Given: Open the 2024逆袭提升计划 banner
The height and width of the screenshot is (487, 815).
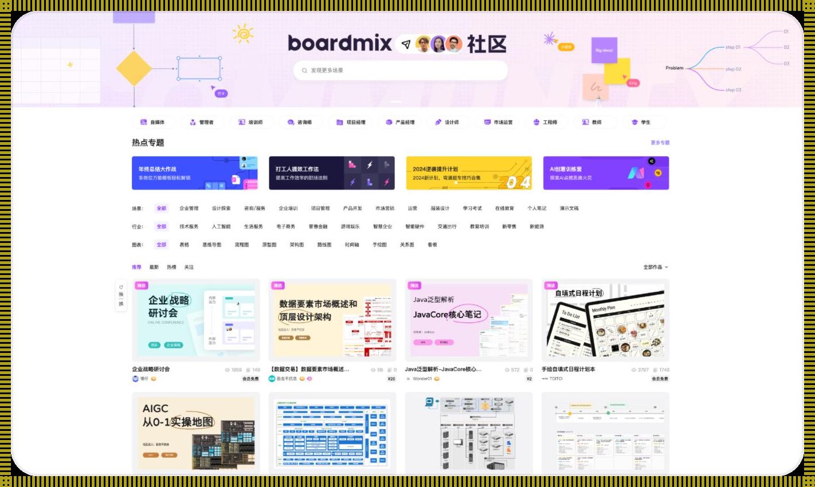Looking at the screenshot, I should pos(469,173).
